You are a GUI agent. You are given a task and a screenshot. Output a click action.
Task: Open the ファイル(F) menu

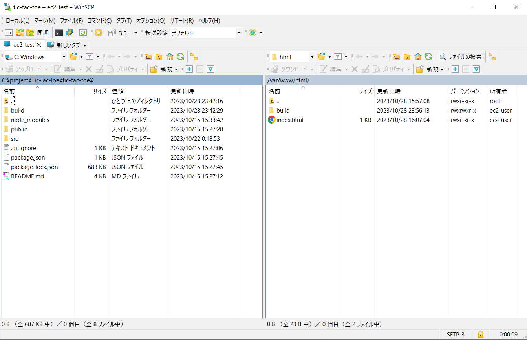71,20
